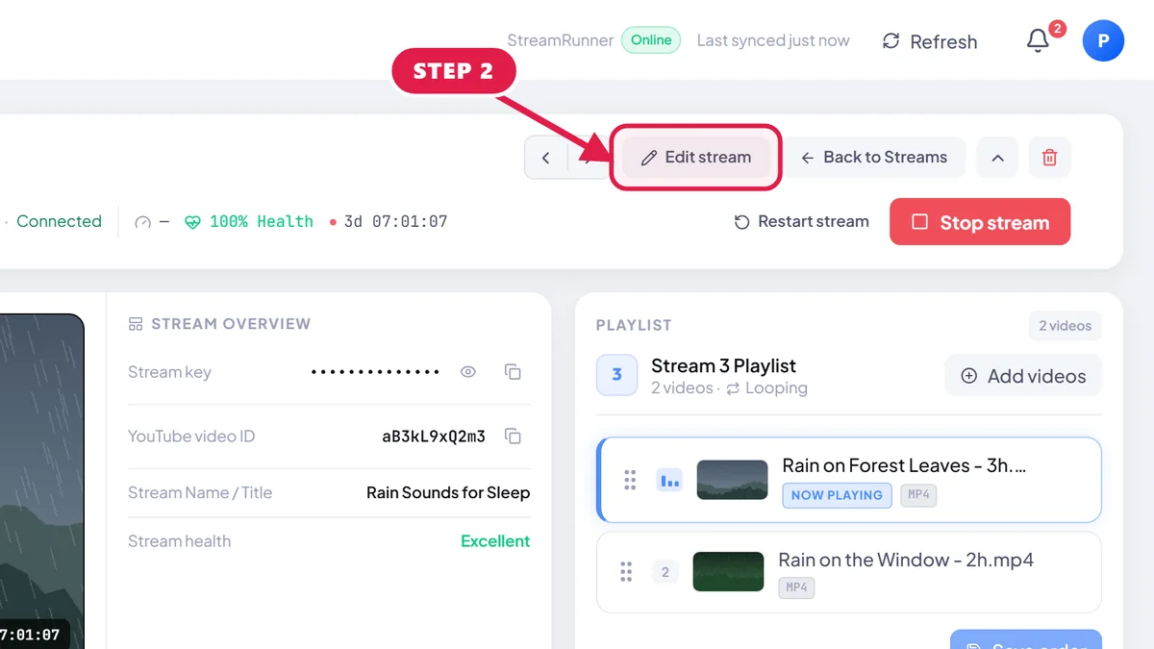This screenshot has height=649, width=1154.
Task: Click the Stream Overview heading
Action: (219, 324)
